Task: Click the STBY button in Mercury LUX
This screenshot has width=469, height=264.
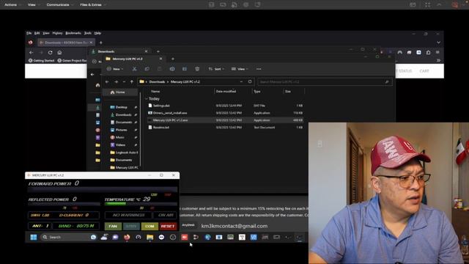Action: (x=131, y=227)
